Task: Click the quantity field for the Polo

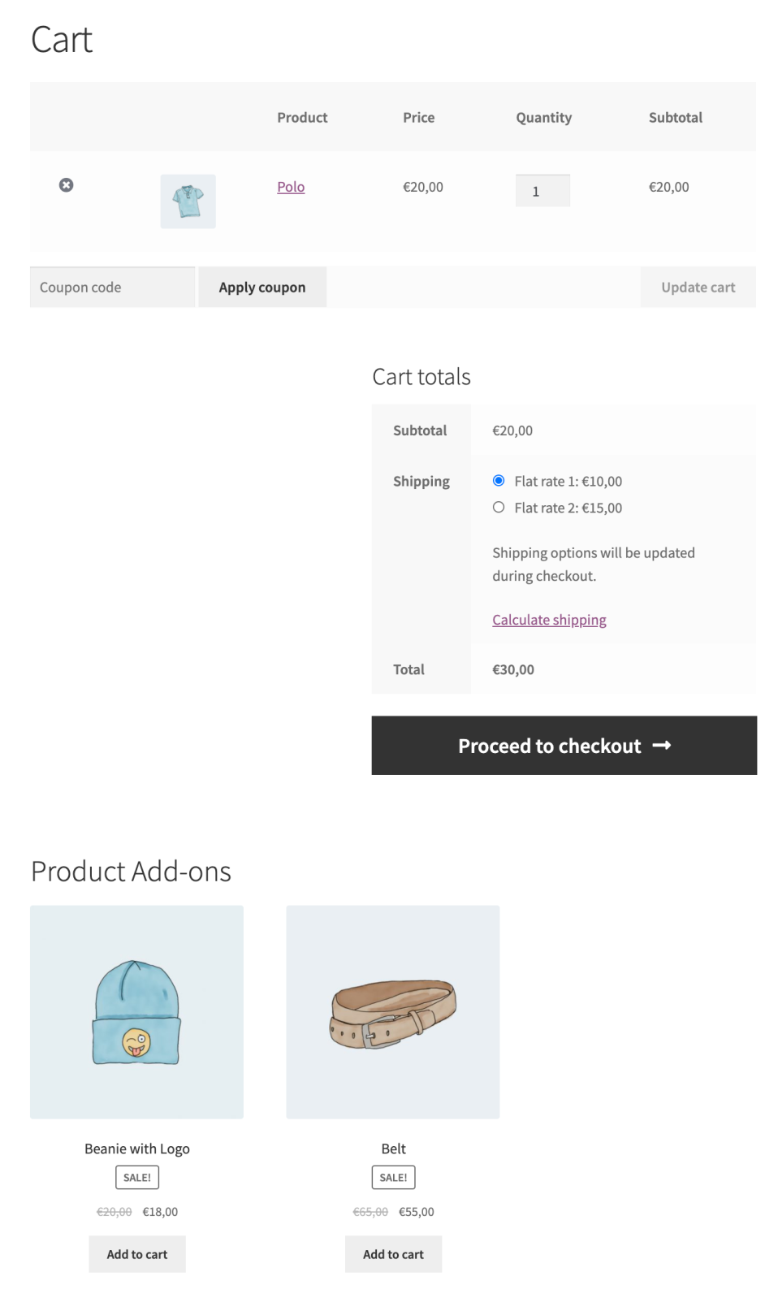Action: click(542, 189)
